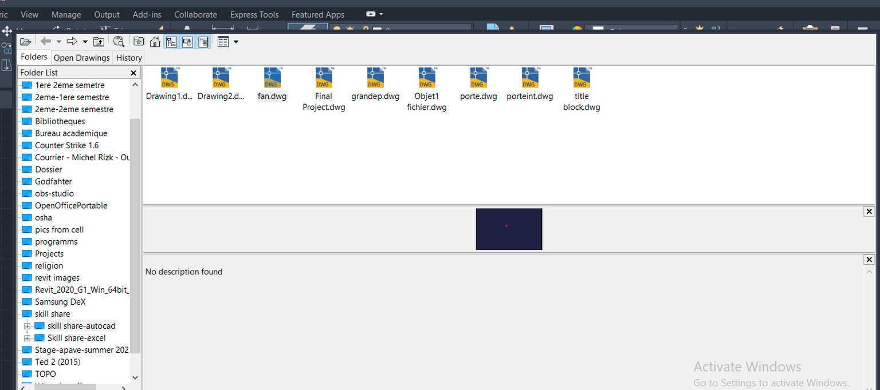Open the View ribbon tab
This screenshot has height=390, width=880.
(29, 14)
